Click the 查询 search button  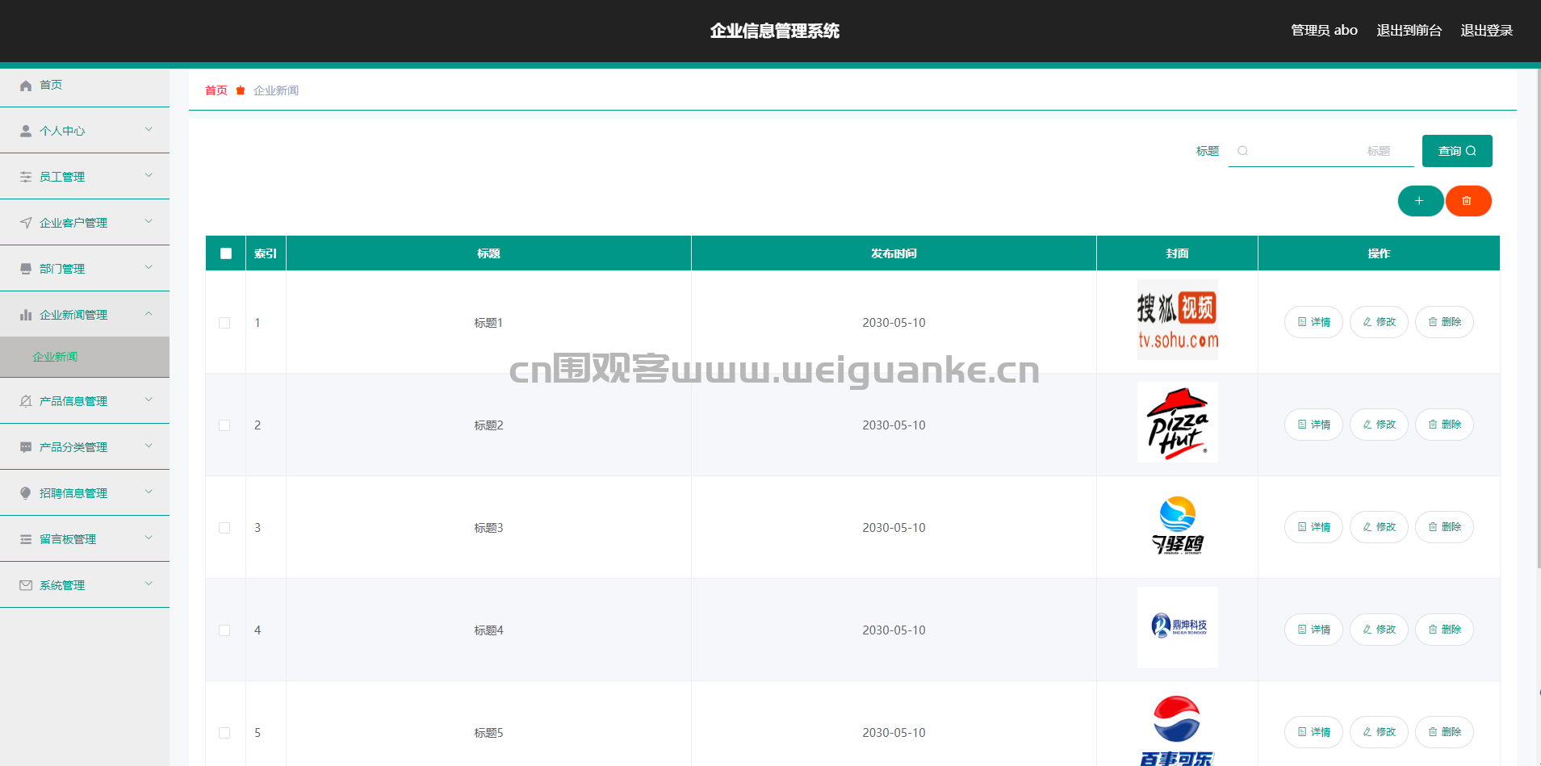pyautogui.click(x=1457, y=151)
